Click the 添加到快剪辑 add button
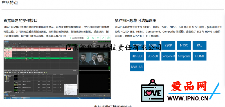225x107 pixels. (76, 38)
